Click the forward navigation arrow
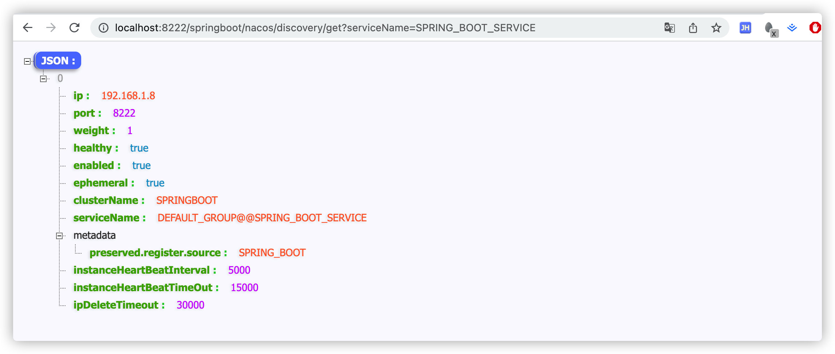Screen dimensions: 835x354 (51, 27)
